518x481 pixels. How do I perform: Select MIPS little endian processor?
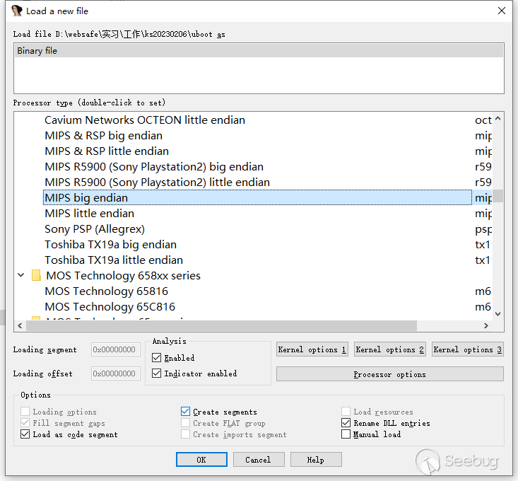pyautogui.click(x=89, y=213)
